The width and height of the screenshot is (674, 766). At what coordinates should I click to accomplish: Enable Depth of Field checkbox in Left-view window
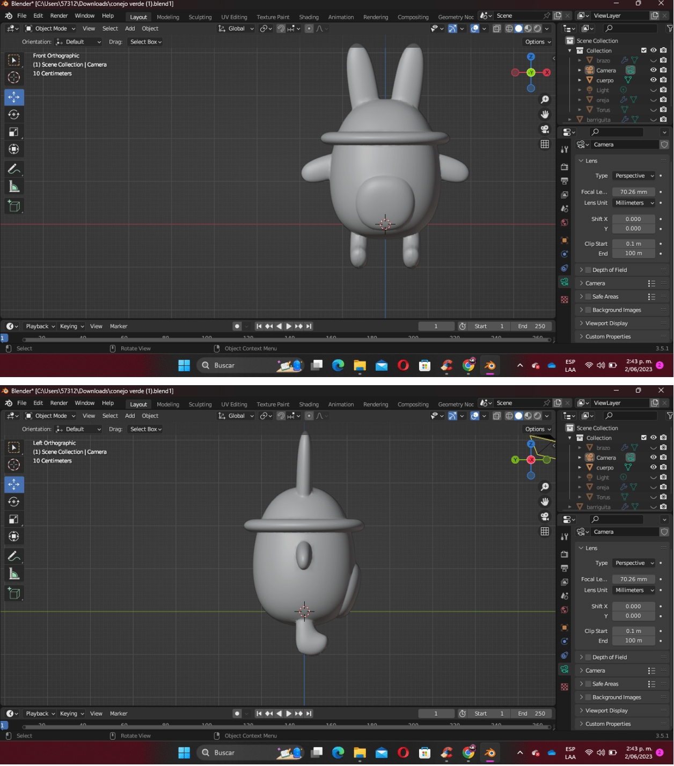point(588,658)
